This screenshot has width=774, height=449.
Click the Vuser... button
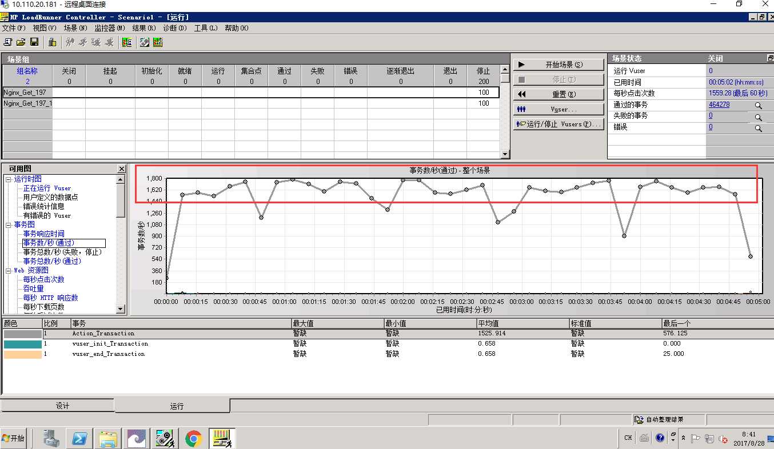(558, 109)
